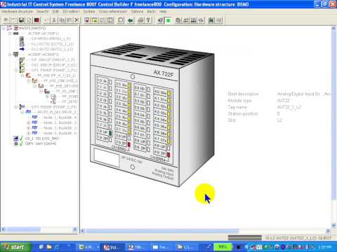The height and width of the screenshot is (252, 337).
Task: Select the HWSYS root tree row
Action: pyautogui.click(x=32, y=28)
